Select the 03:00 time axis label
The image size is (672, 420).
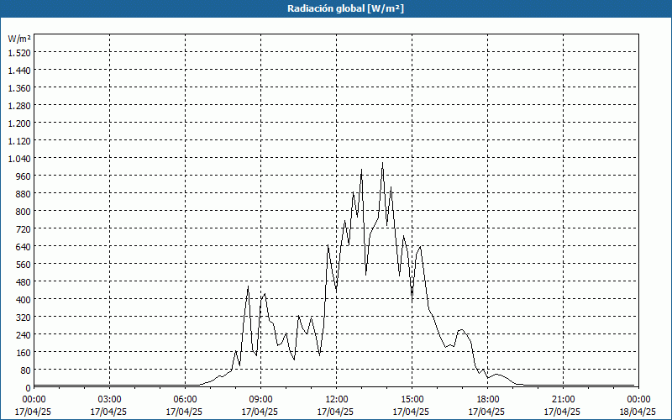[109, 400]
